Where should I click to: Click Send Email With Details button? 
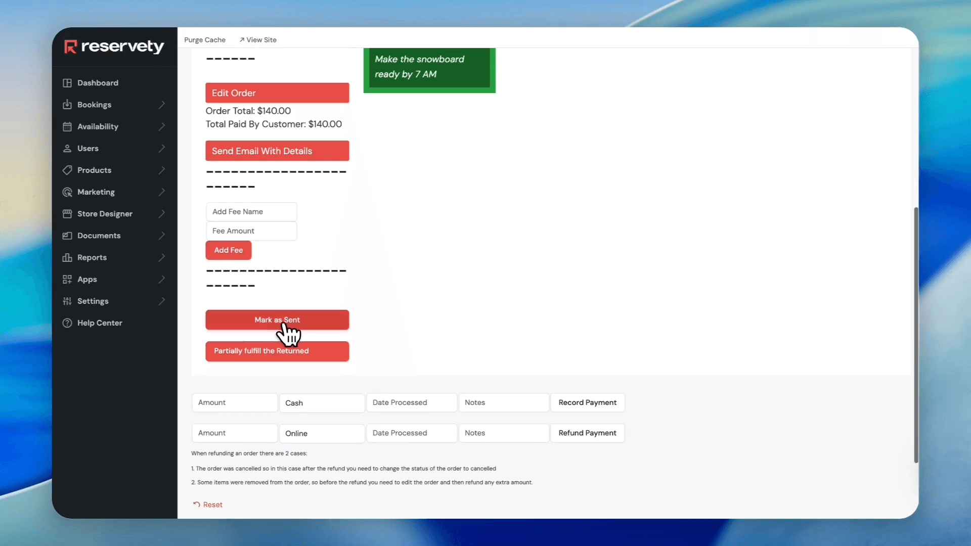pyautogui.click(x=277, y=151)
